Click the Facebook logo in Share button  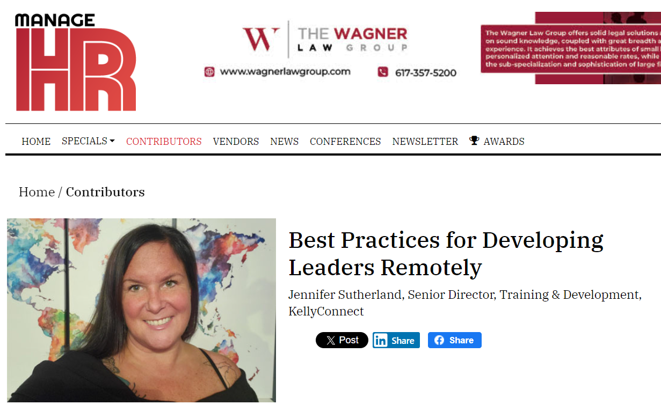(439, 340)
